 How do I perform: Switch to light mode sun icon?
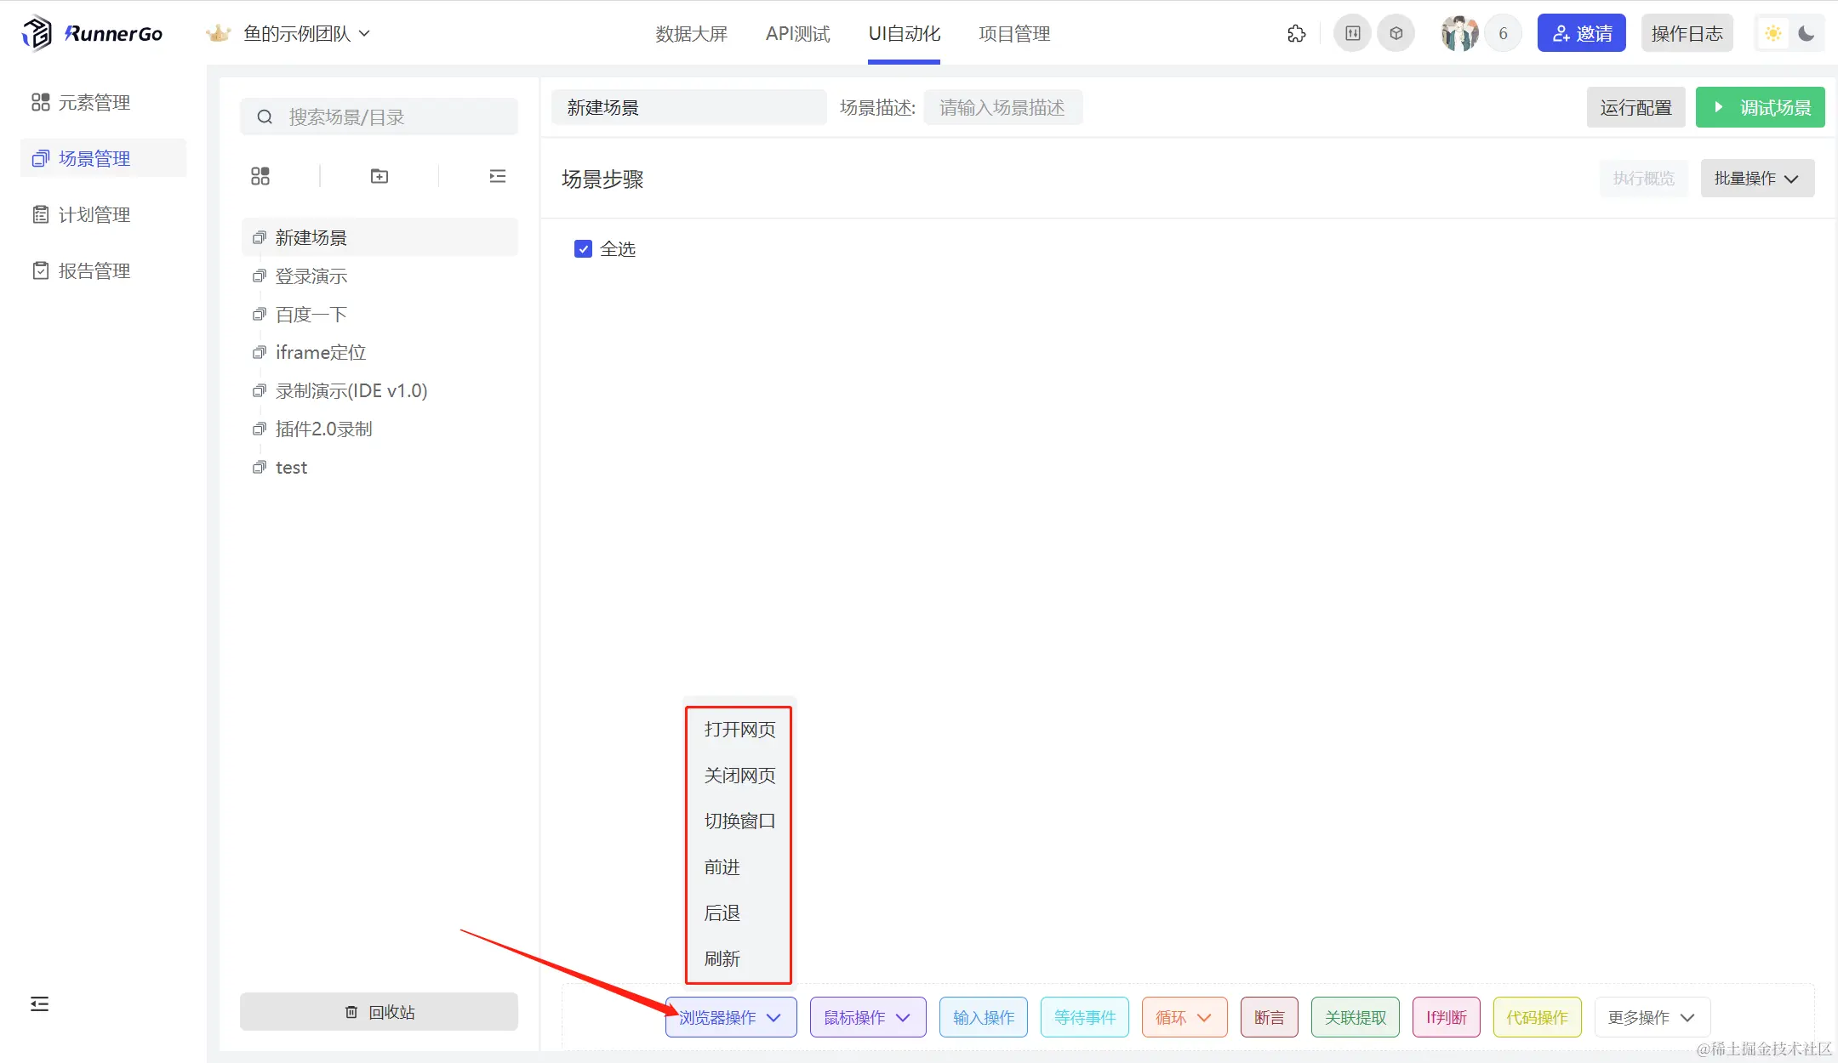1773,34
